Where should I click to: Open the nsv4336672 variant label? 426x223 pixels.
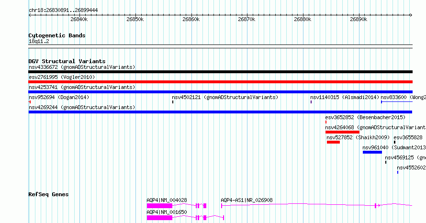pos(82,67)
